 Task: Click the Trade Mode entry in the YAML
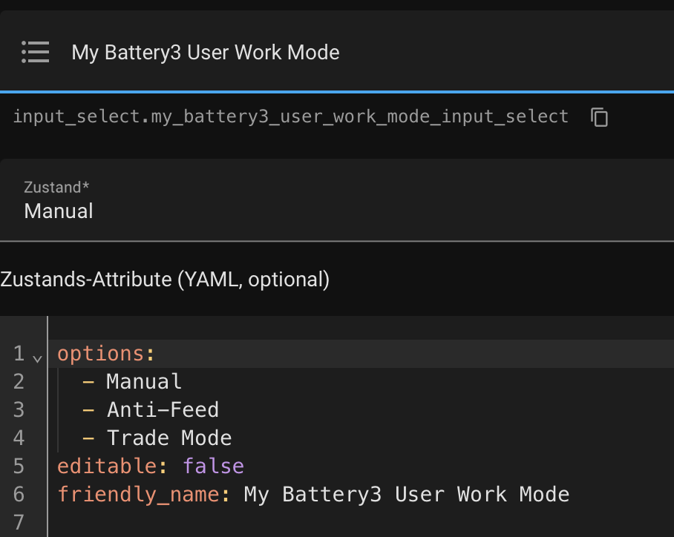click(169, 438)
